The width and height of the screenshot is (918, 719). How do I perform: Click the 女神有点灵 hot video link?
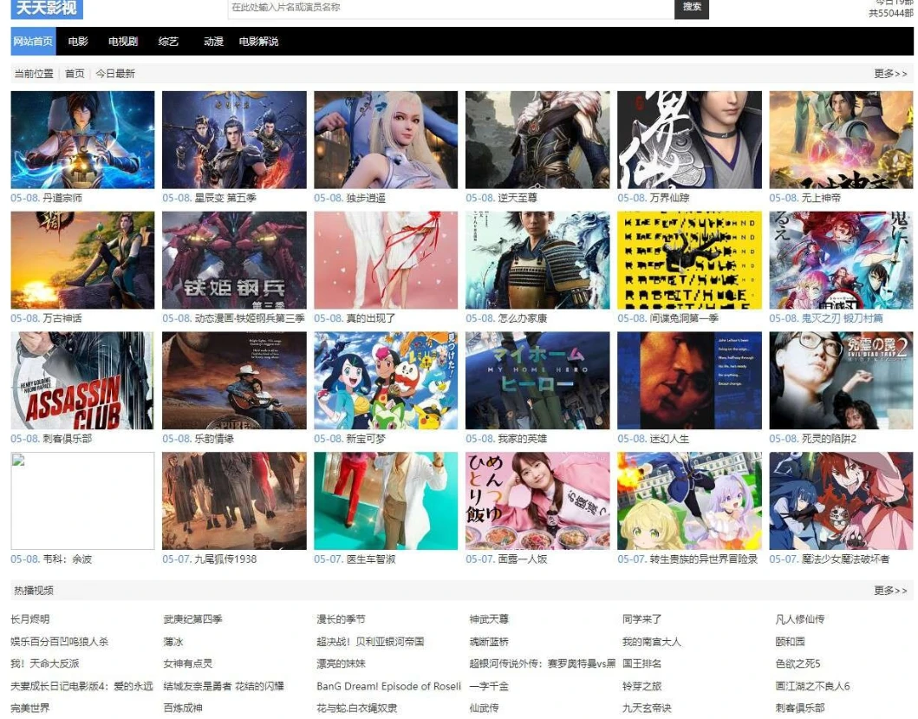[x=188, y=663]
